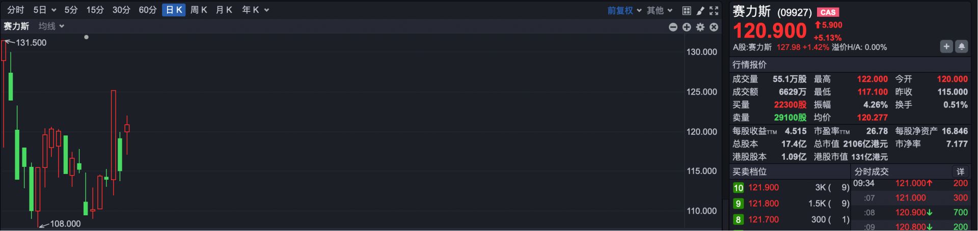978x231 pixels.
Task: Open chart settings gear
Action: (x=700, y=27)
